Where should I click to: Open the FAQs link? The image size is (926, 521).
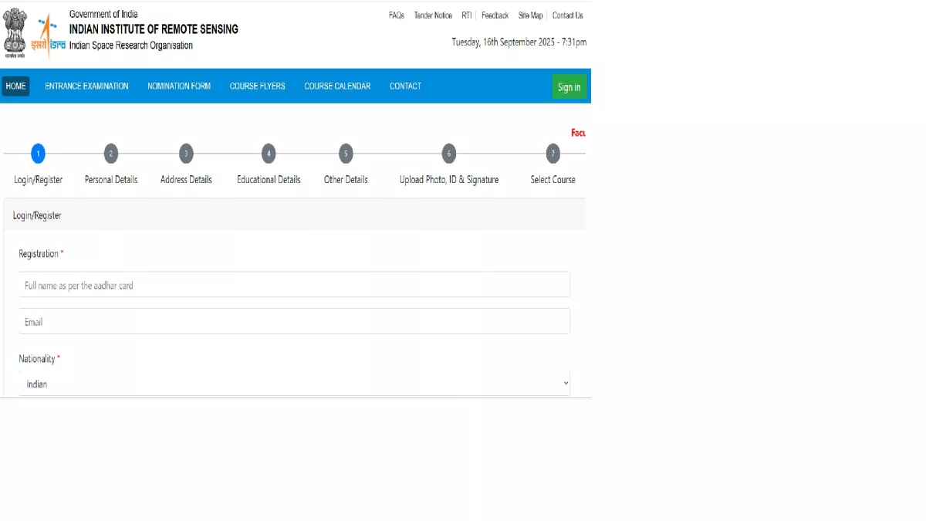pyautogui.click(x=397, y=15)
